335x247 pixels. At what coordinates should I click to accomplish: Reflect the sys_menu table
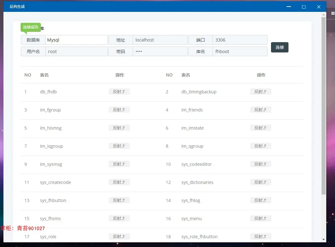click(260, 218)
